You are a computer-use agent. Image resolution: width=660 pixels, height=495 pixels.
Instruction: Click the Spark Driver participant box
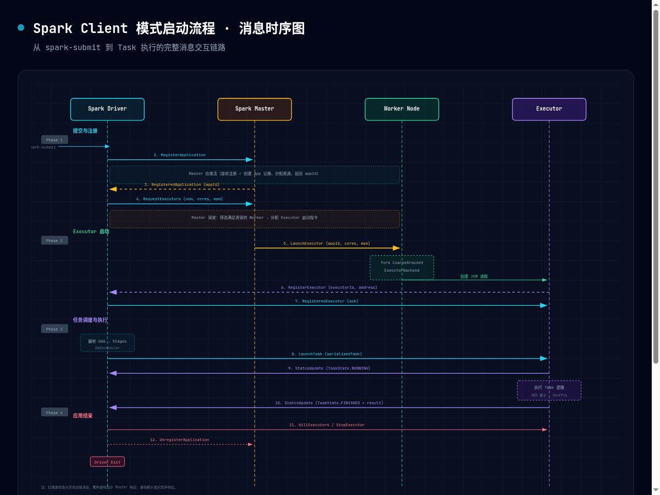pyautogui.click(x=107, y=109)
